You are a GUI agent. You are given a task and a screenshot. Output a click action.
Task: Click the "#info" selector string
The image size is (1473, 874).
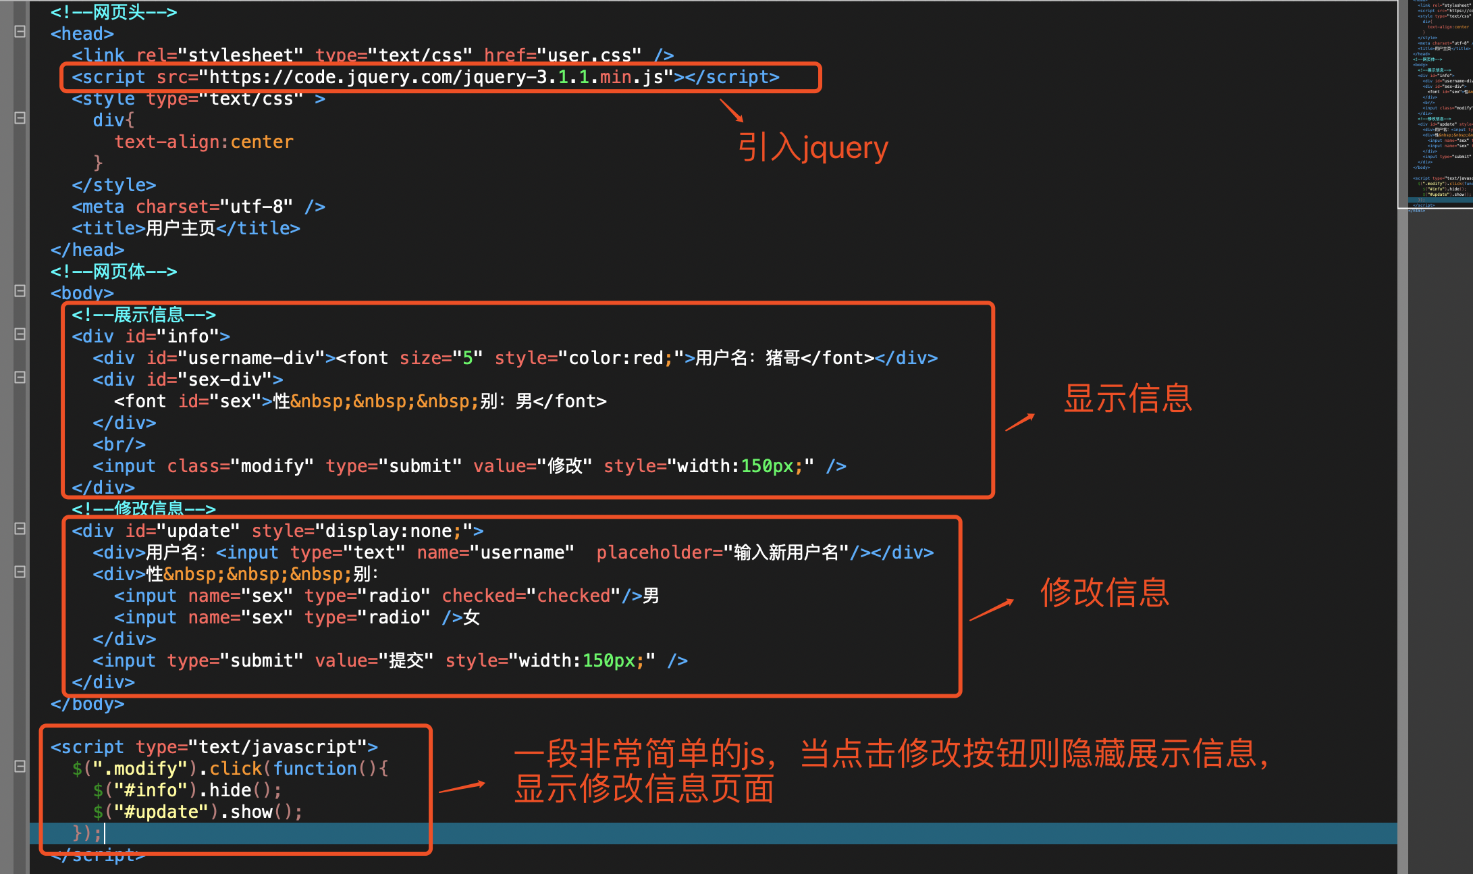pyautogui.click(x=150, y=790)
